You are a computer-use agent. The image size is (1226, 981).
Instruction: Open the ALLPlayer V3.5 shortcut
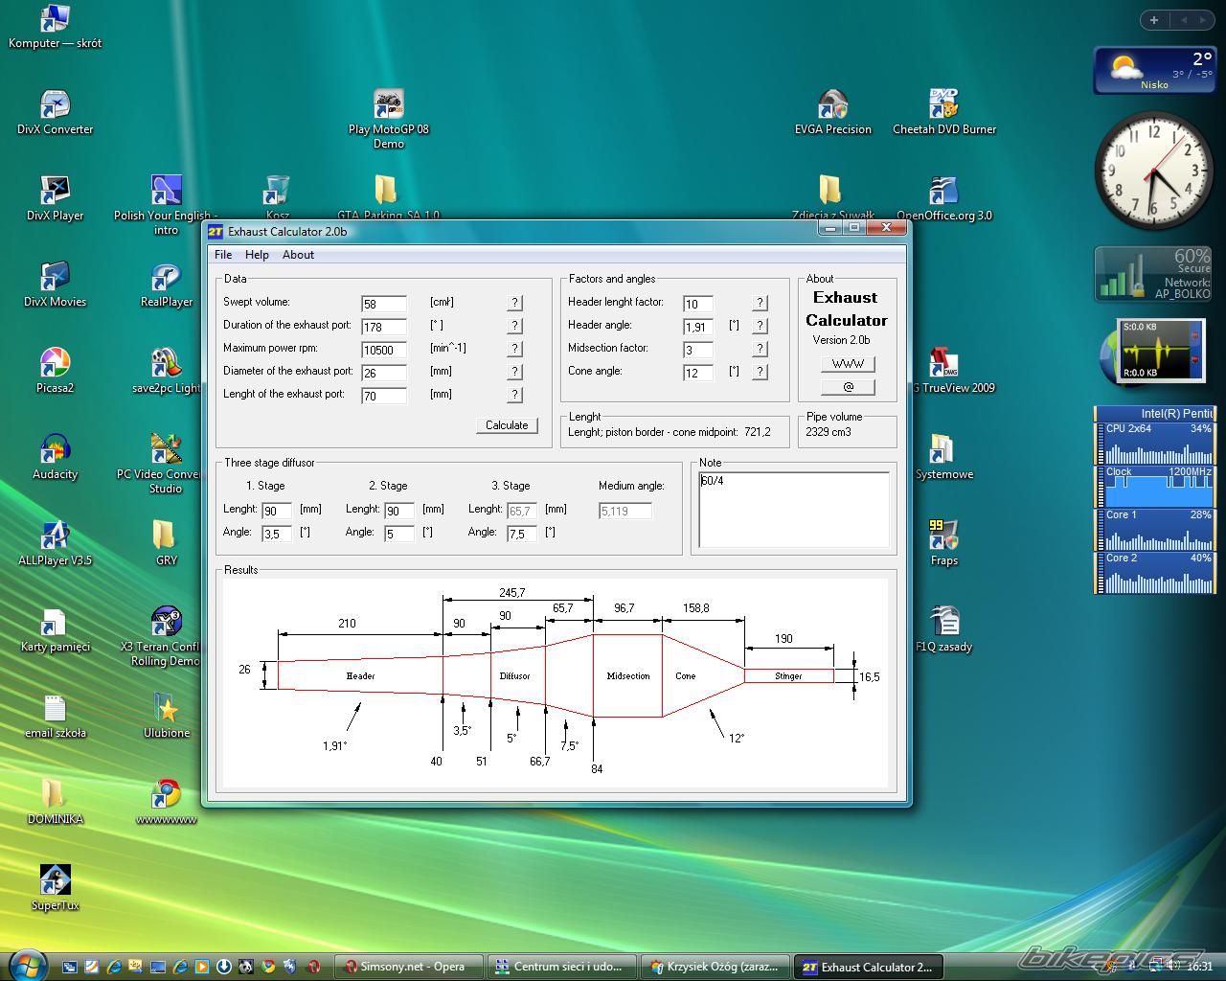coord(55,544)
